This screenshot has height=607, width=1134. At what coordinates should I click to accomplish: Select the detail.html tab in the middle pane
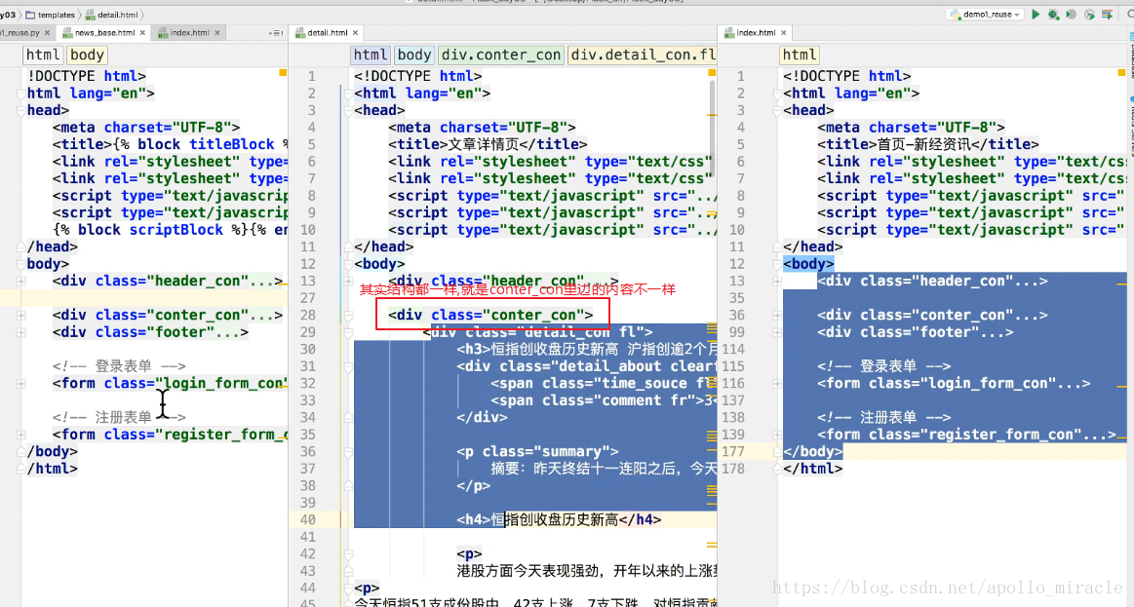pyautogui.click(x=327, y=32)
